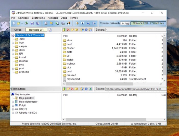This screenshot has width=179, height=136.
Task: Click the Burn CD/DVD image icon
Action: (69, 23)
